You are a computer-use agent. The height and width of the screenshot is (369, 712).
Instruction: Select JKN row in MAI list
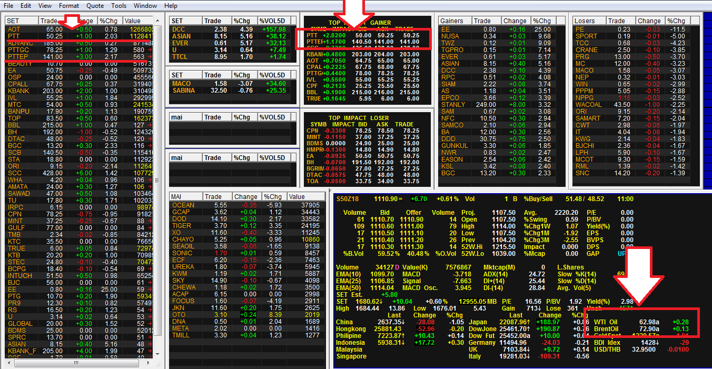point(246,307)
